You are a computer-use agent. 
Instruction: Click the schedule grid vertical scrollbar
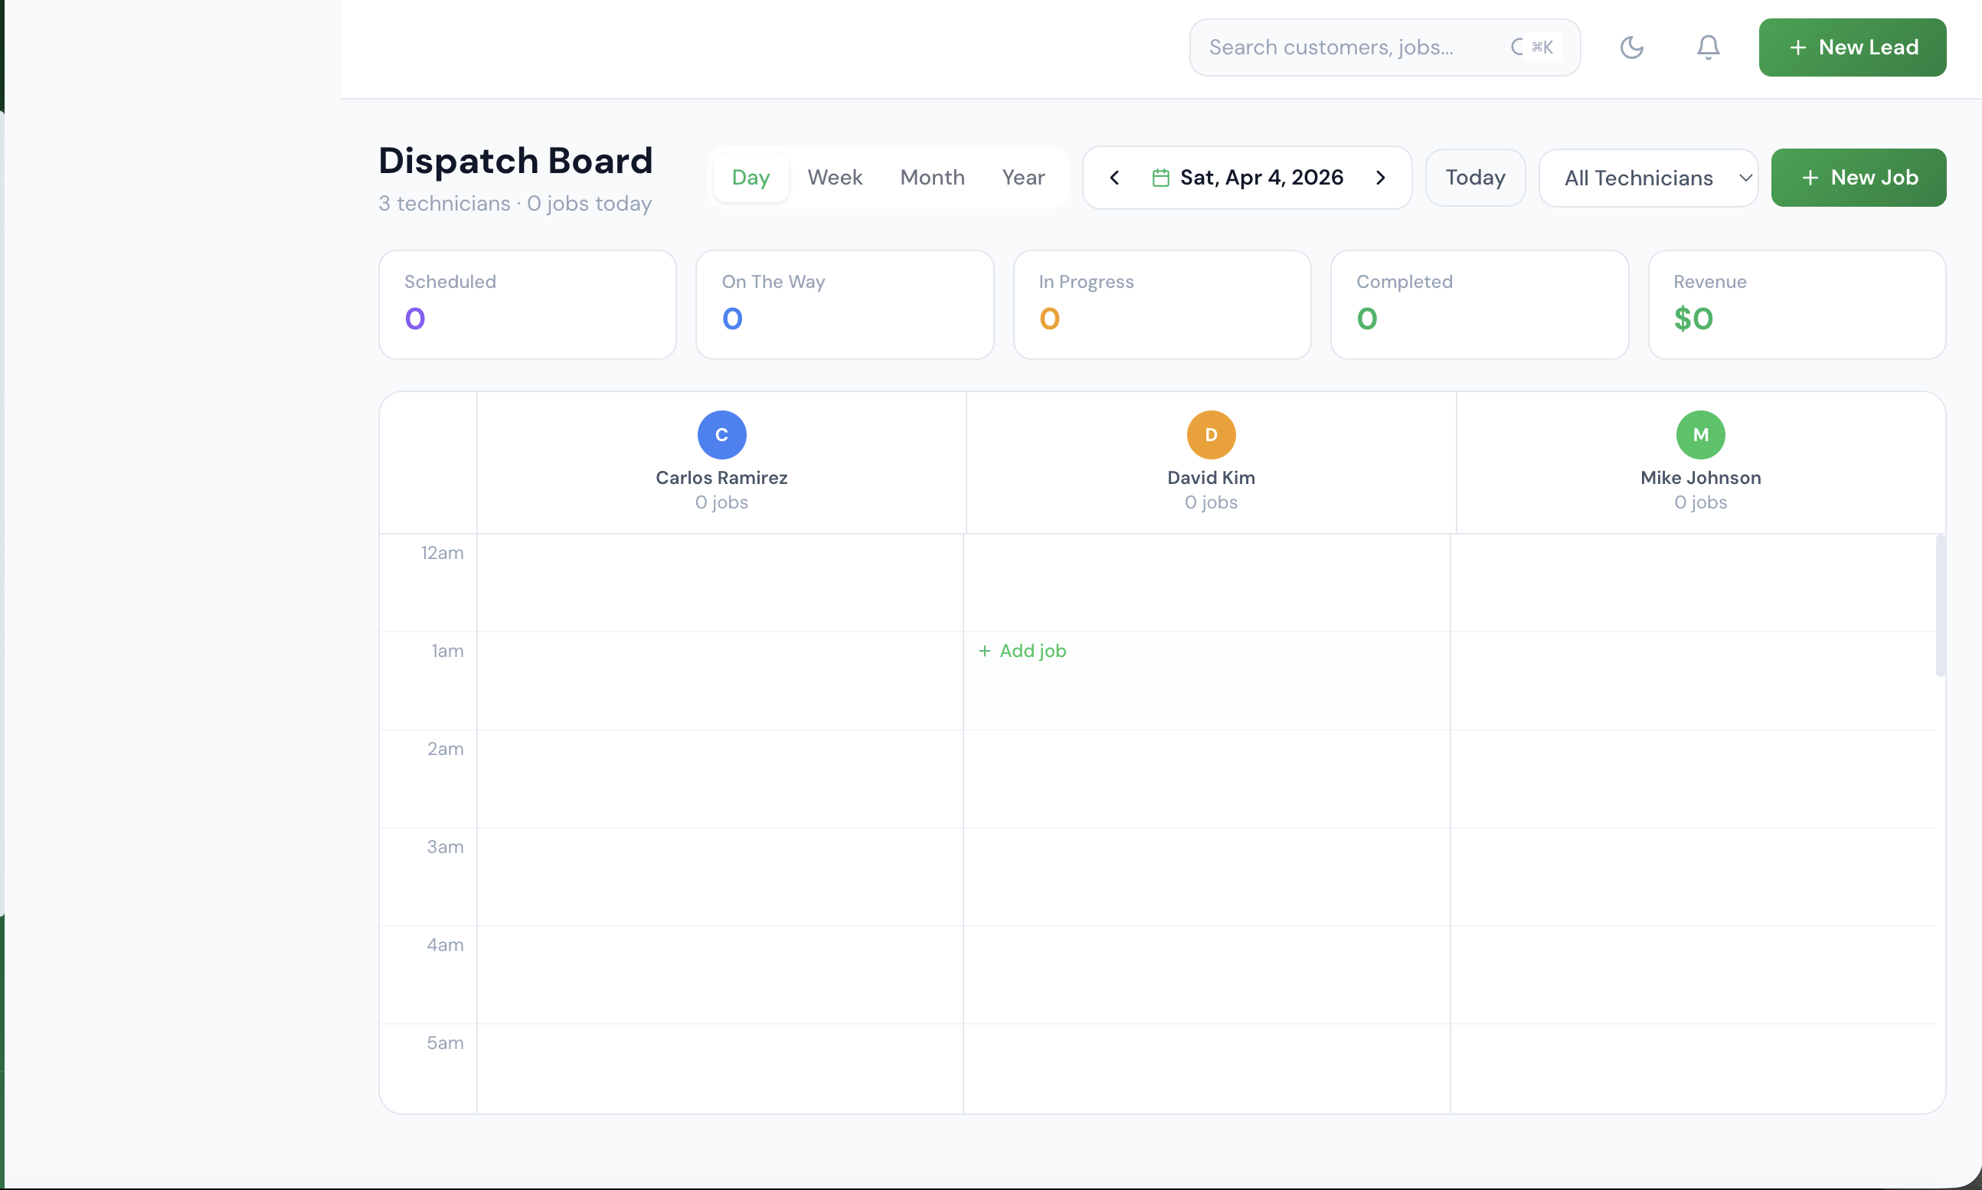coord(1940,606)
